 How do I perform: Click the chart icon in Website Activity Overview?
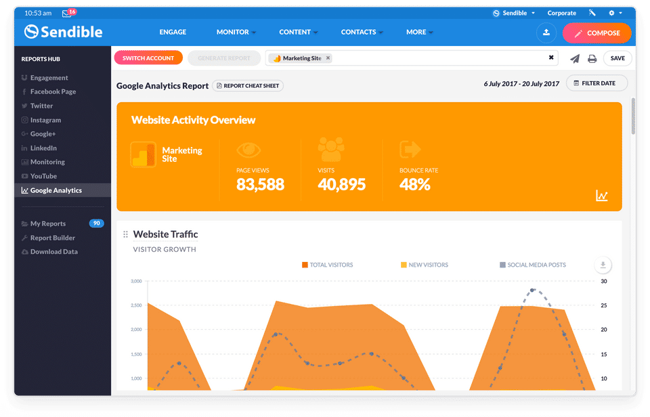601,196
